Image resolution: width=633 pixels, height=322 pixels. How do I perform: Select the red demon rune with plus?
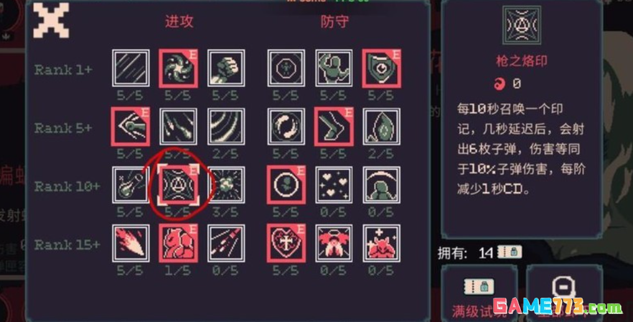[x=382, y=243]
